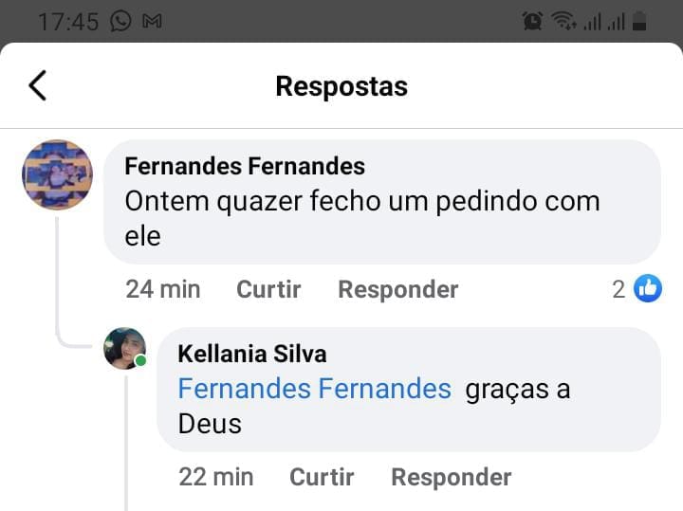Open the Kellania Silva commenter name
683x511 pixels.
click(x=252, y=354)
